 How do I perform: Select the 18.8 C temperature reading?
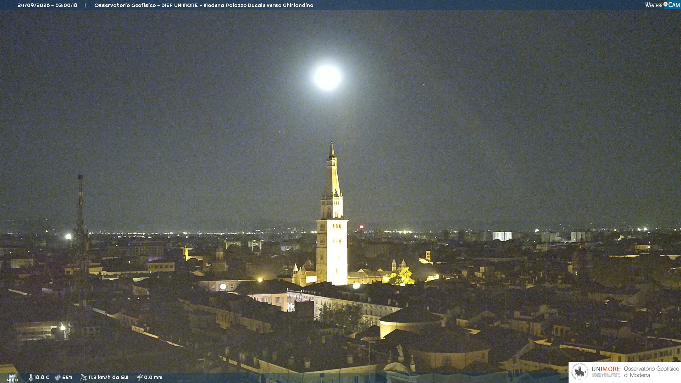point(41,377)
